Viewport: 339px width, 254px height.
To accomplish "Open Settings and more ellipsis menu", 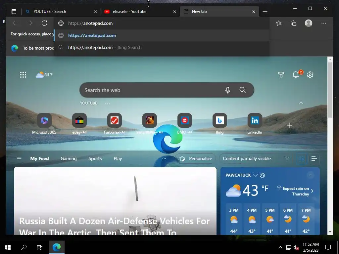I will (x=324, y=23).
